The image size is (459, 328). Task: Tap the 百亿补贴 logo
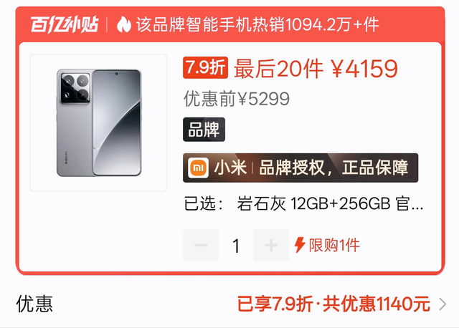65,24
